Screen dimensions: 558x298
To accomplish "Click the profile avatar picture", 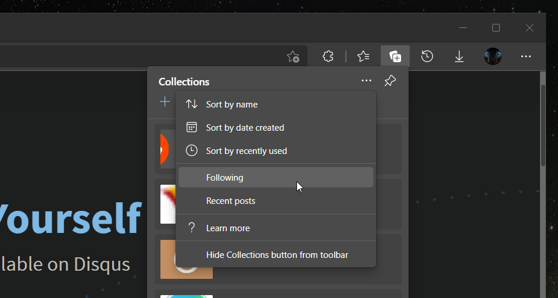I will (x=493, y=56).
